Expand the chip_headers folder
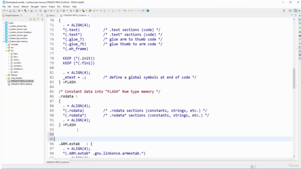Screen dimensions: 301x169 coord(6,78)
